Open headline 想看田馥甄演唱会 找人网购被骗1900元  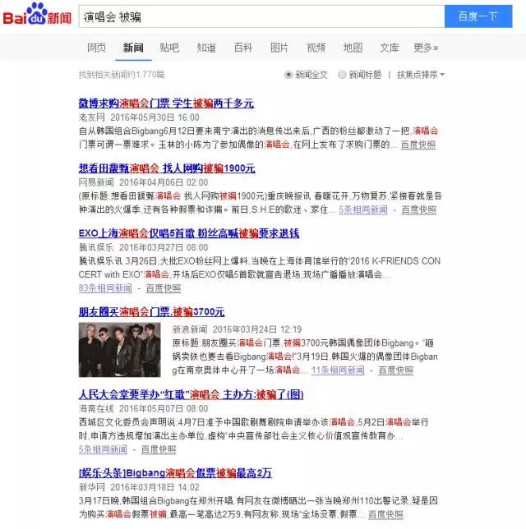coord(167,168)
